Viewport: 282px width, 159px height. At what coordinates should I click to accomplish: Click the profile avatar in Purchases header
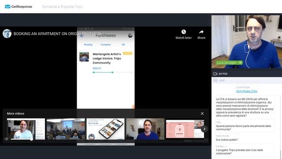click(130, 35)
